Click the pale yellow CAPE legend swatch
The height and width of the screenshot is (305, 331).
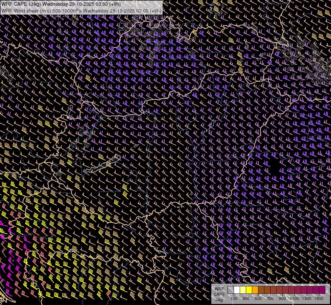pyautogui.click(x=243, y=290)
